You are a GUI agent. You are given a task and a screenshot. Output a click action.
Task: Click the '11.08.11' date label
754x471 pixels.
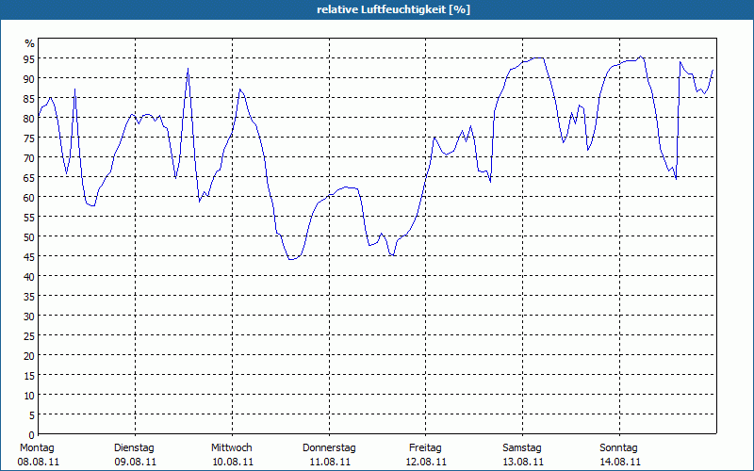click(330, 463)
